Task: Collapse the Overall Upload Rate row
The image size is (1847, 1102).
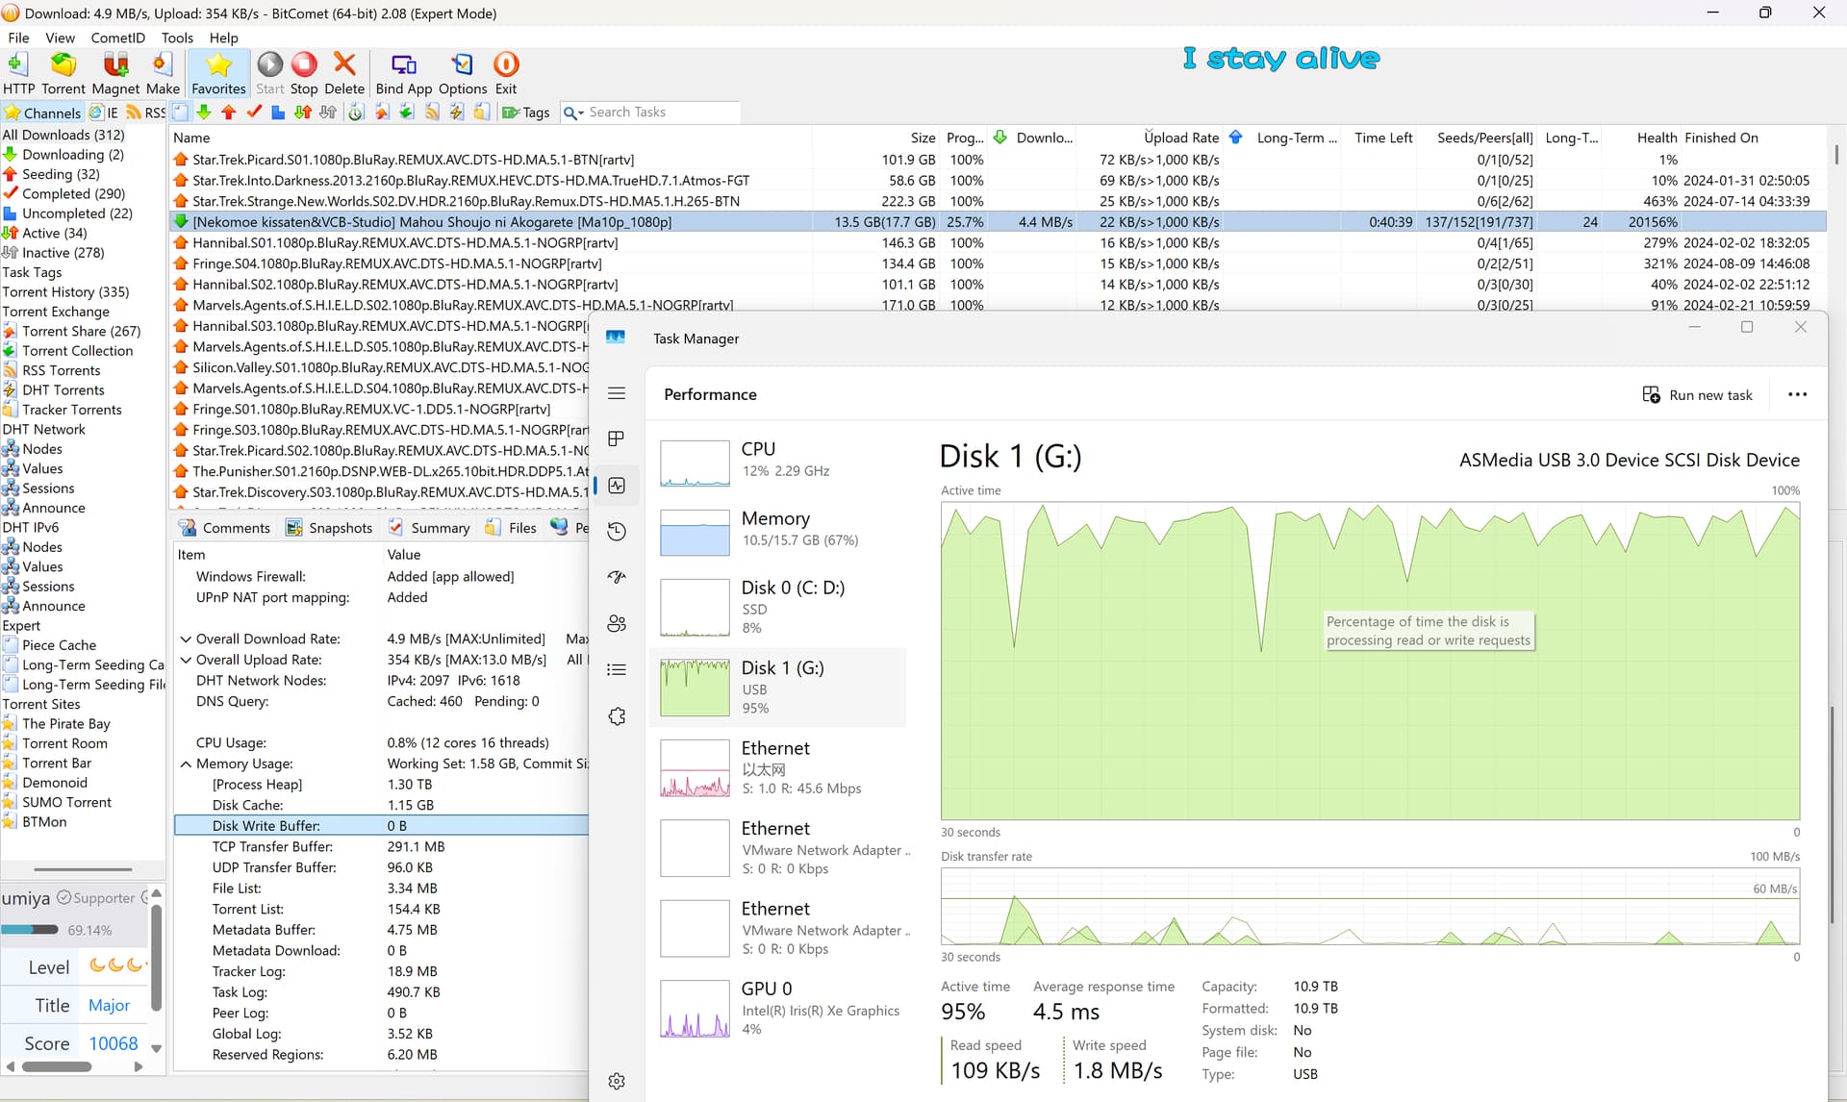Action: point(186,660)
